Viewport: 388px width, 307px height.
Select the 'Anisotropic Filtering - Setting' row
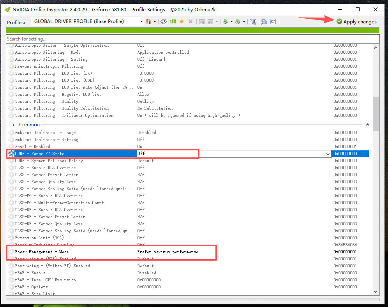pos(188,59)
